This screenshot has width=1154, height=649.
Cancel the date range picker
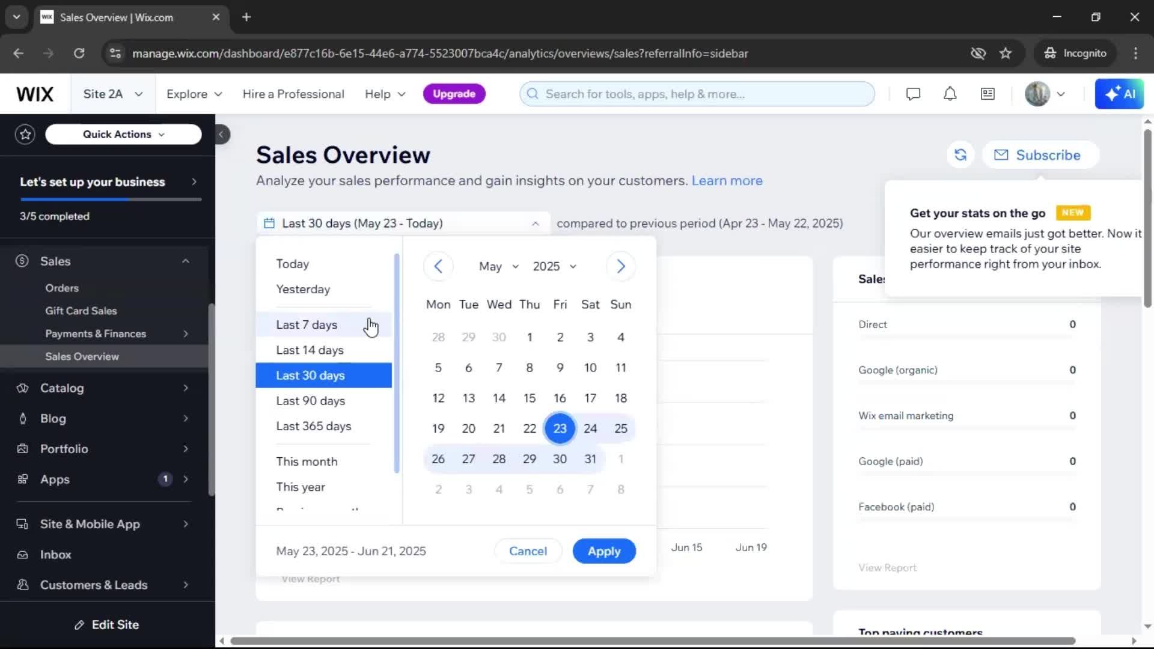[x=528, y=551]
